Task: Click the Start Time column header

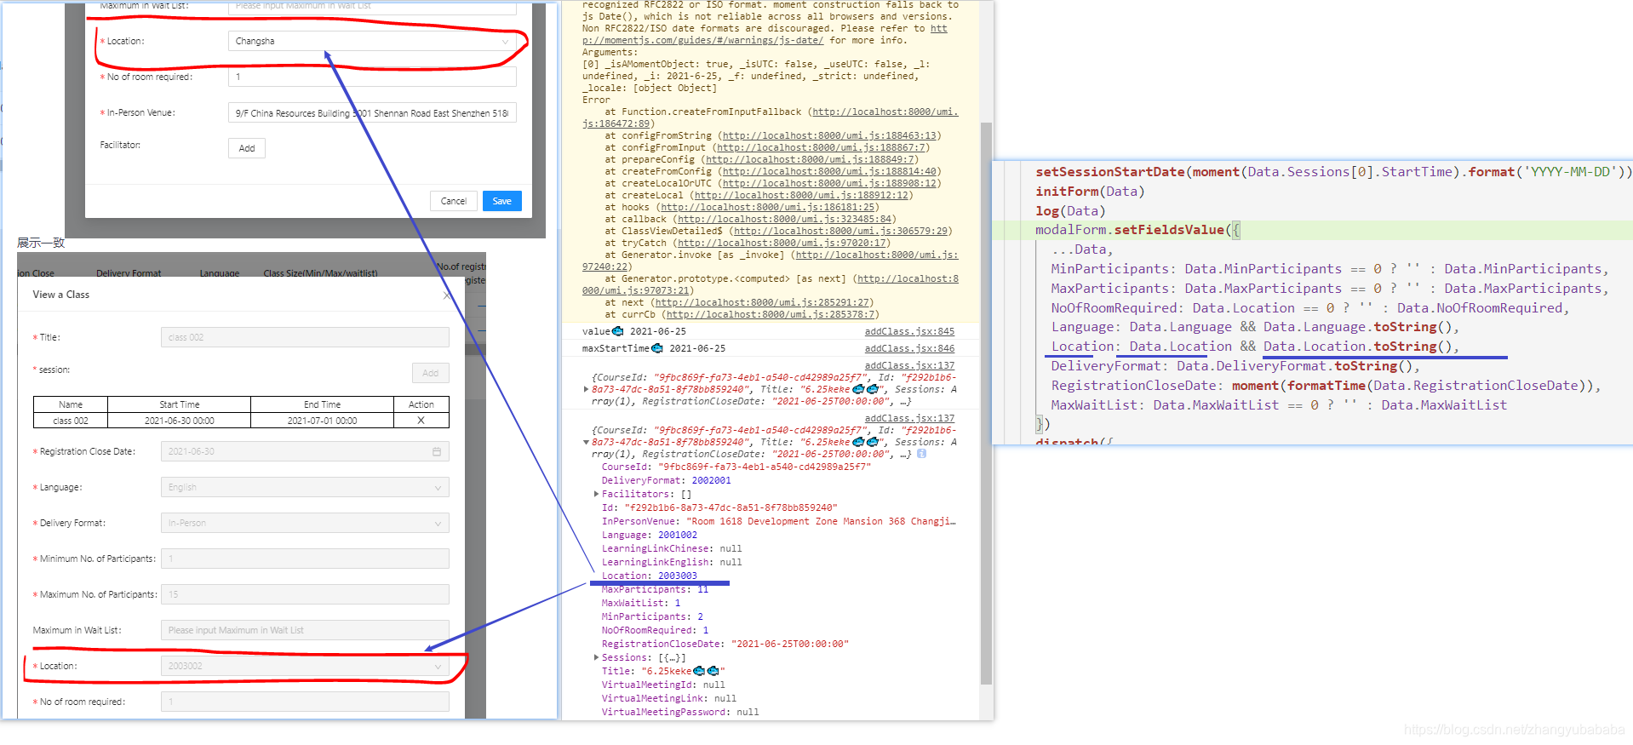Action: click(179, 404)
